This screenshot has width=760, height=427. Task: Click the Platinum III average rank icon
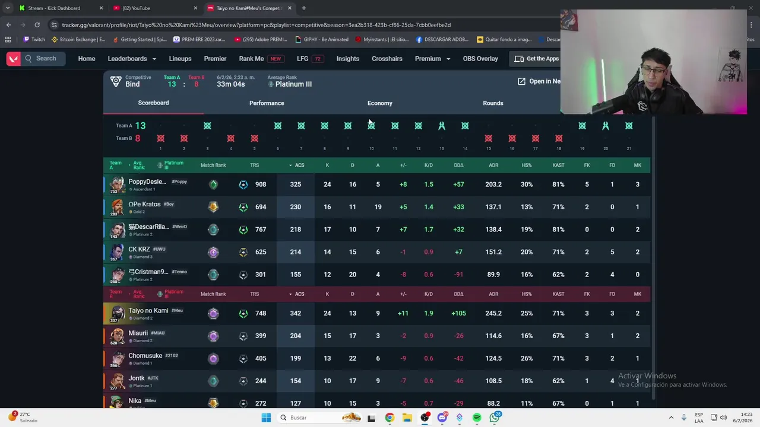tap(271, 84)
